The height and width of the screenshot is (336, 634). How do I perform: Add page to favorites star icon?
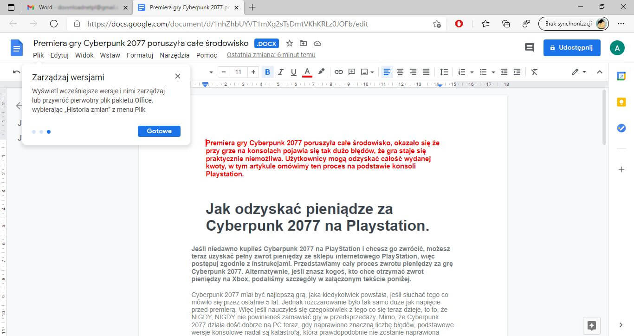[x=437, y=24]
